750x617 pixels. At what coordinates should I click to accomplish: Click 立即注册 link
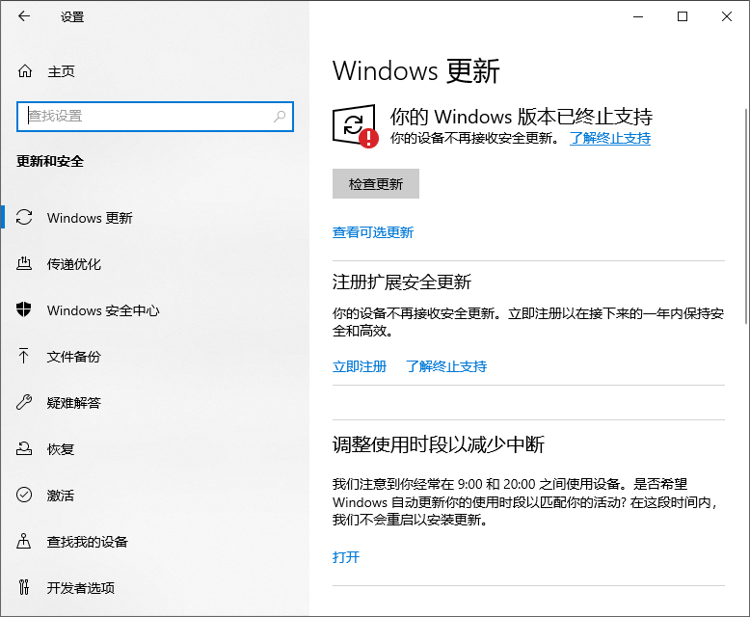(x=360, y=366)
